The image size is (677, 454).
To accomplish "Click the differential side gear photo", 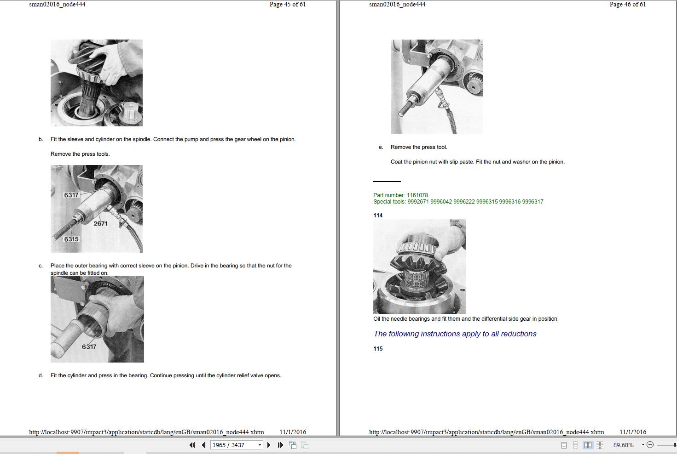I will 420,267.
